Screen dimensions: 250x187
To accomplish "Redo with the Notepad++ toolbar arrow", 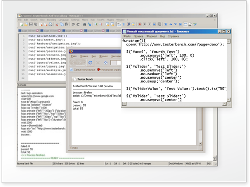I will 78,24.
